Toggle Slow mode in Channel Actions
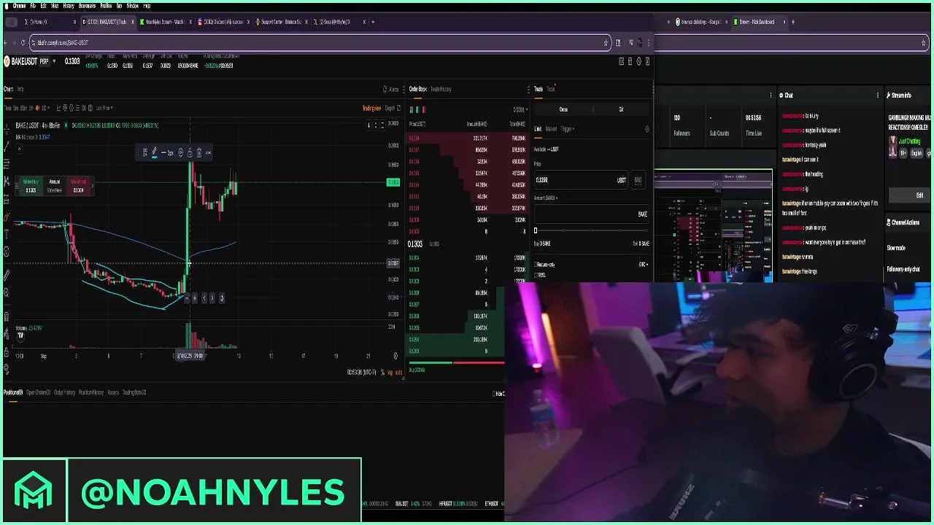 pyautogui.click(x=896, y=248)
